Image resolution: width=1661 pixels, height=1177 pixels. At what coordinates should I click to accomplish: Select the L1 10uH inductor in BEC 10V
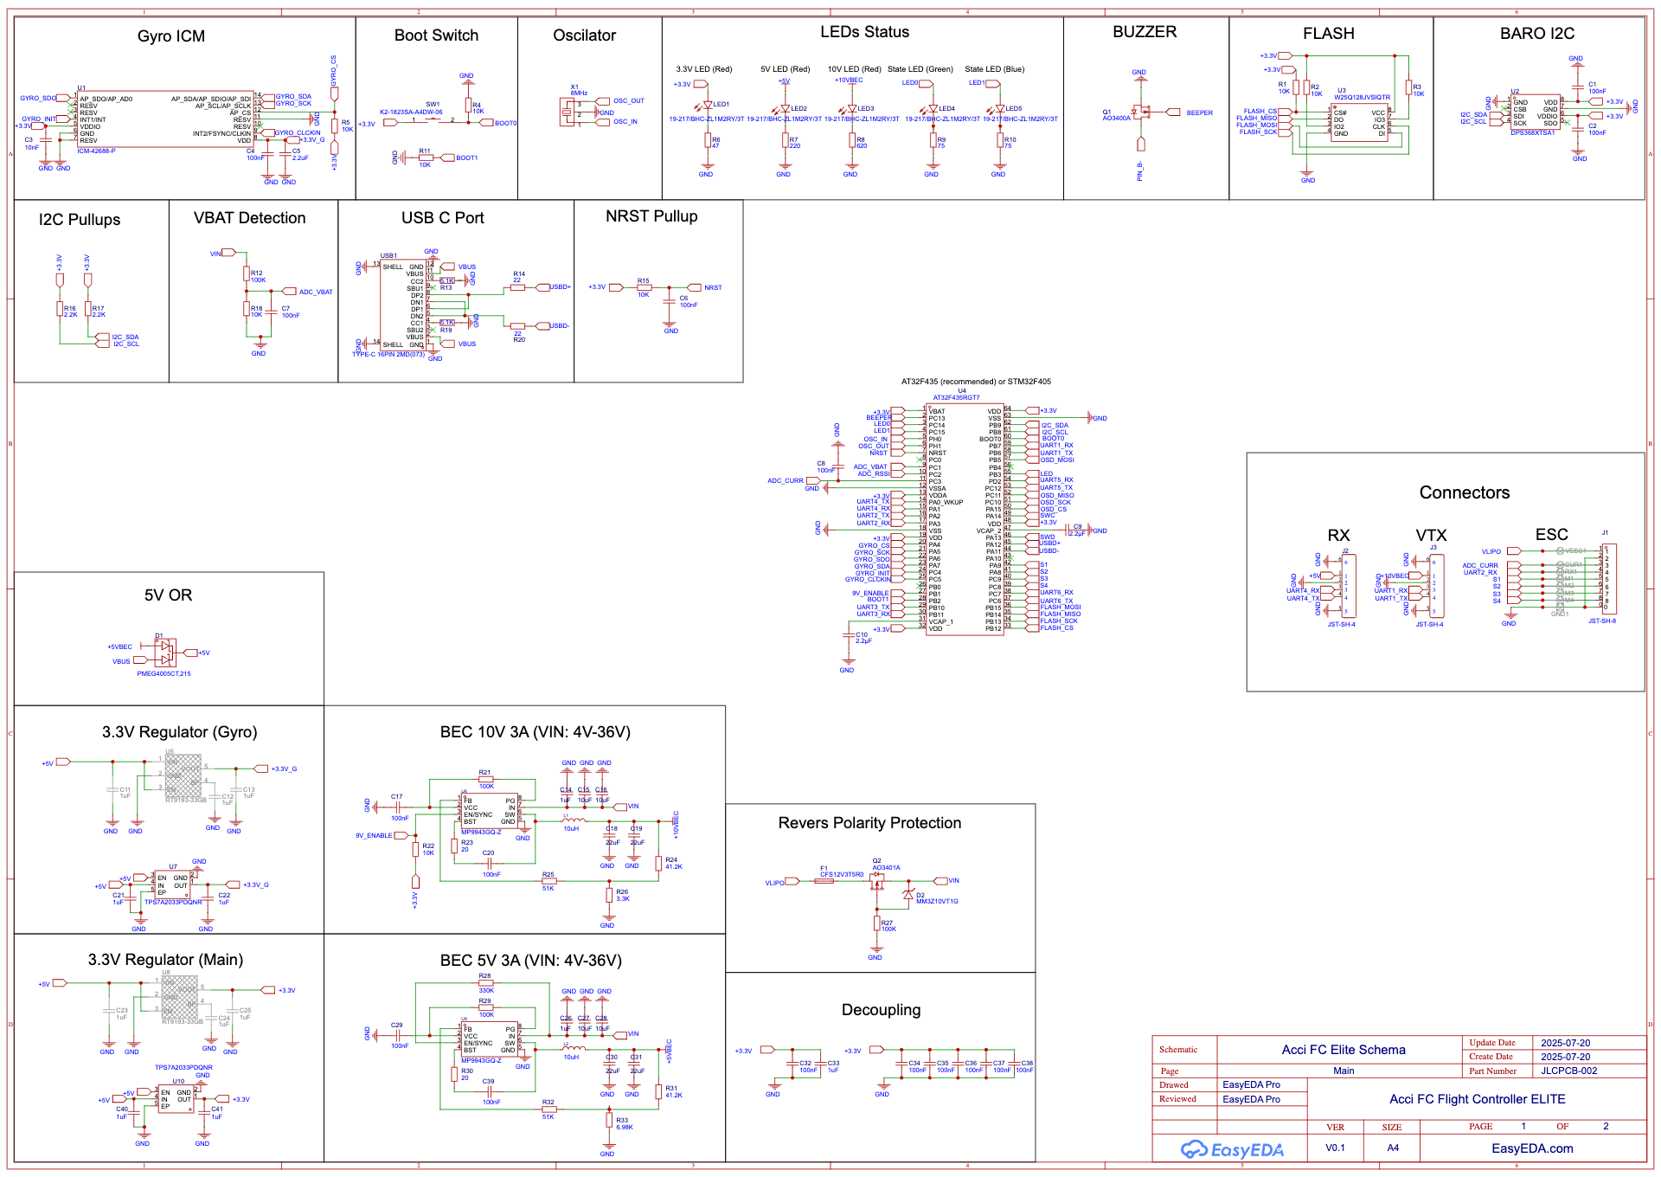[572, 820]
